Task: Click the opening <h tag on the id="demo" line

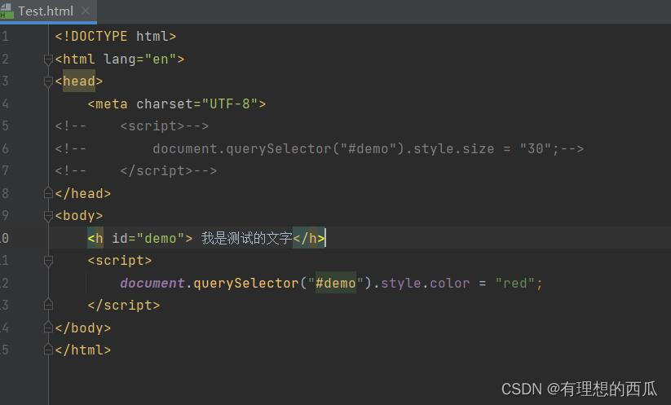Action: pyautogui.click(x=95, y=238)
